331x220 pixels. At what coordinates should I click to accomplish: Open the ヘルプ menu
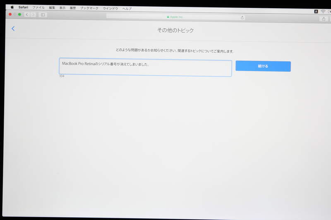(127, 8)
